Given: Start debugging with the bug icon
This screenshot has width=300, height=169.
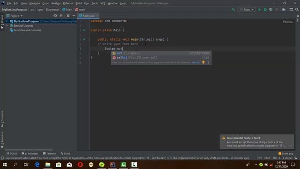Looking at the screenshot, I should coord(265,9).
